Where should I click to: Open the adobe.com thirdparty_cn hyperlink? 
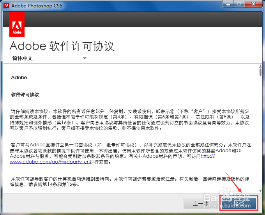coord(49,162)
